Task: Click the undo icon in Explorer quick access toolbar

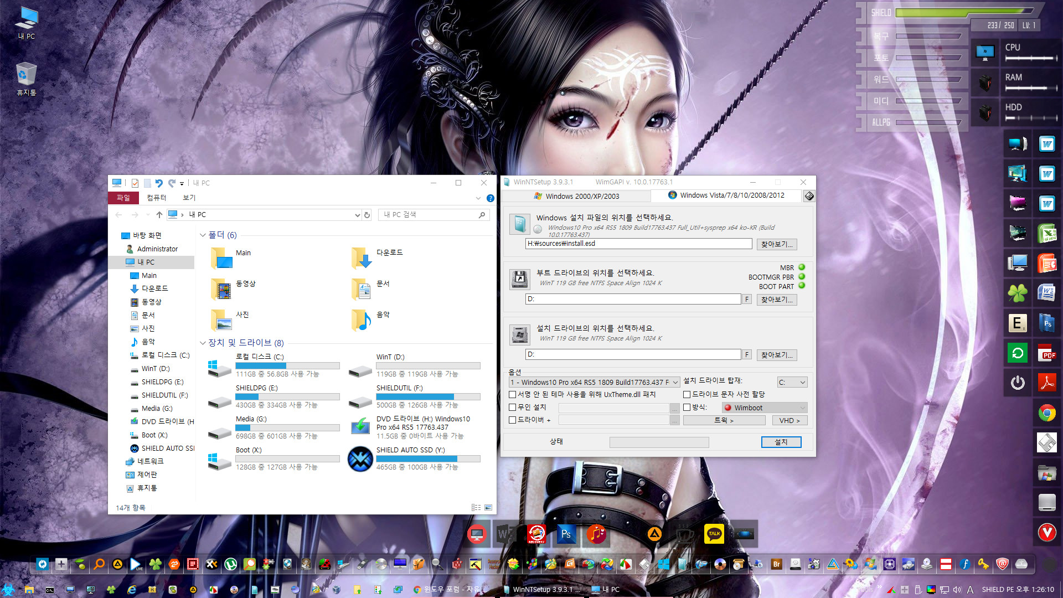Action: [159, 183]
